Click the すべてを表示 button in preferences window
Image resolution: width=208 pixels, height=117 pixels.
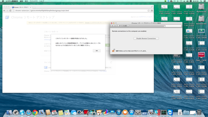[123, 26]
